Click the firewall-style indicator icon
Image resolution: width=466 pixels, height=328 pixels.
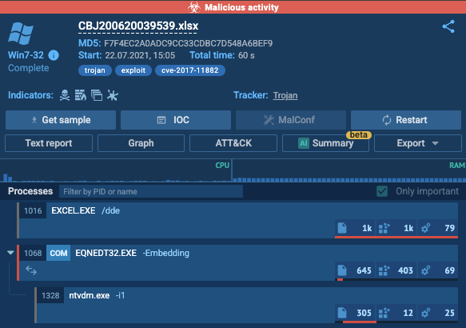click(80, 95)
